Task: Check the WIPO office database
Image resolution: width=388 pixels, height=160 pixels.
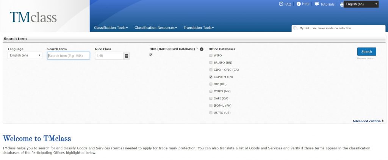Action: (x=211, y=56)
